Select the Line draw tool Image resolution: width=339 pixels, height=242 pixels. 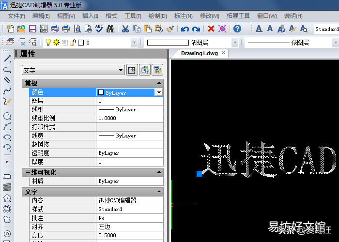tap(7, 59)
